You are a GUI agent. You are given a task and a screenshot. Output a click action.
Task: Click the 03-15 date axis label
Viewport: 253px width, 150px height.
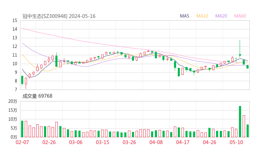click(103, 142)
